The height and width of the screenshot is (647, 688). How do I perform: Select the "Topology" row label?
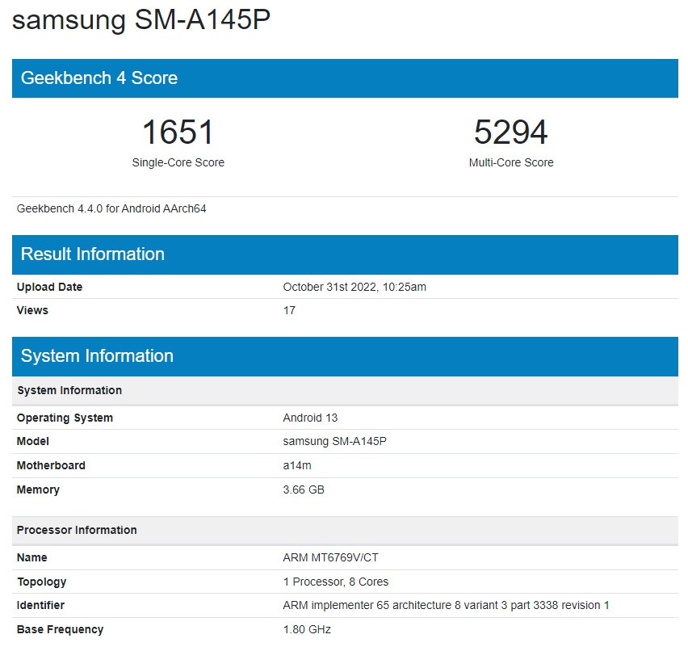coord(42,582)
